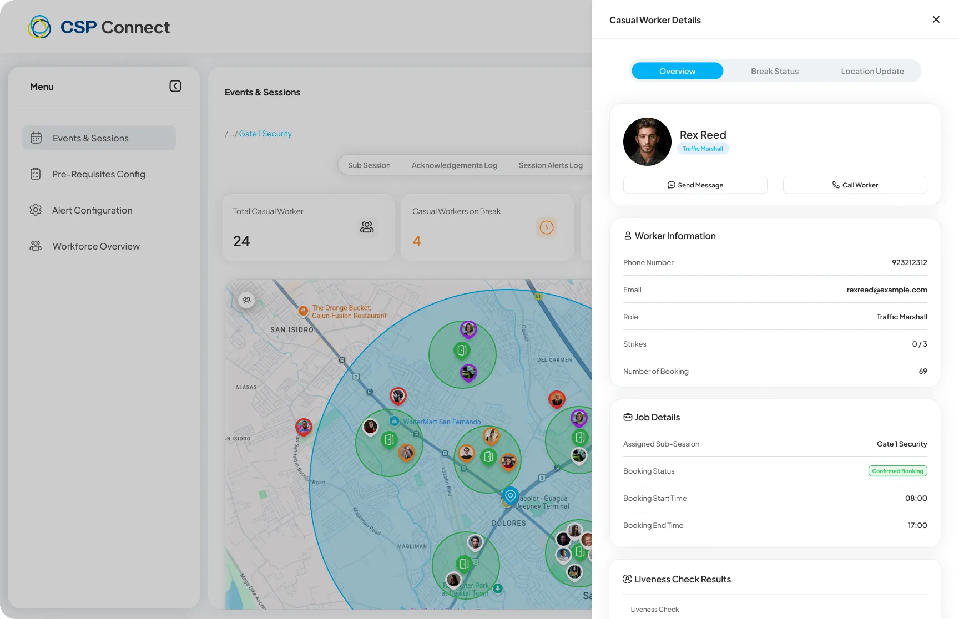Click the Total Casual Worker count 24

tap(241, 241)
